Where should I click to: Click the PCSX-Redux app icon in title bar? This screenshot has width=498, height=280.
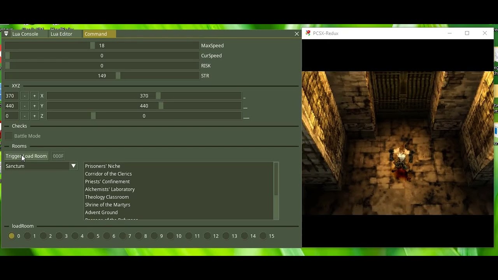click(308, 33)
